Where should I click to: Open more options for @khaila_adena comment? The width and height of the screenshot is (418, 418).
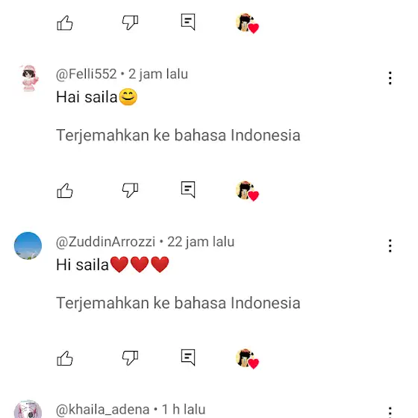tap(390, 412)
